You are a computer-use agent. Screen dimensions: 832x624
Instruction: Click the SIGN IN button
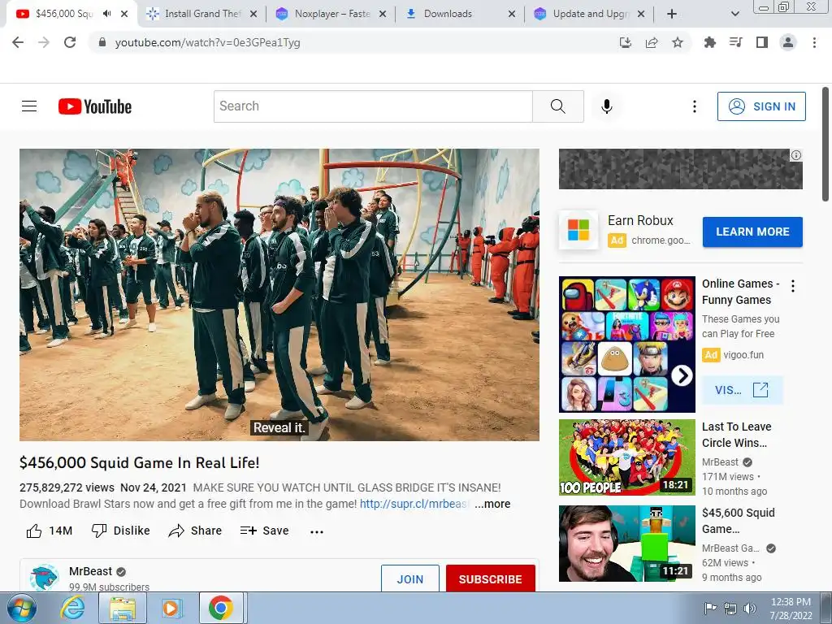(761, 106)
